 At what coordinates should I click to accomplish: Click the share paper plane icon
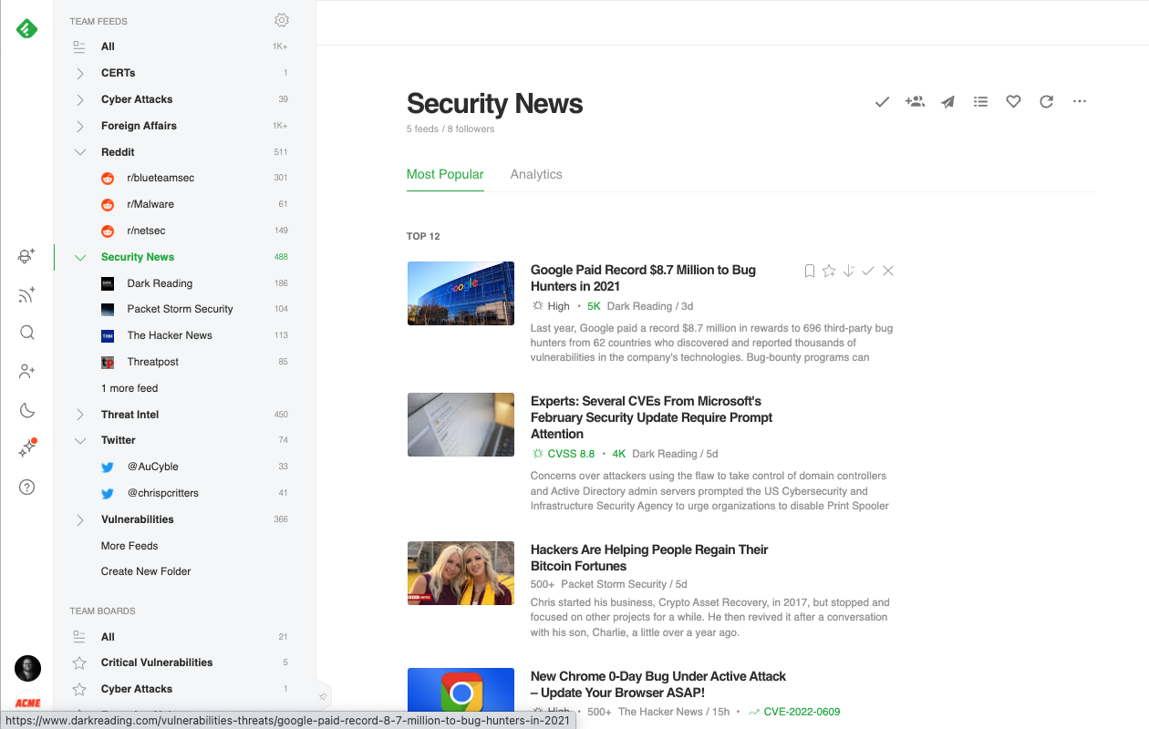947,102
